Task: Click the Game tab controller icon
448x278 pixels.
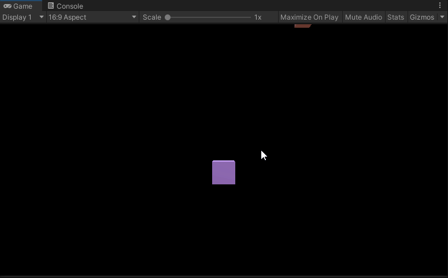Action: (x=8, y=6)
